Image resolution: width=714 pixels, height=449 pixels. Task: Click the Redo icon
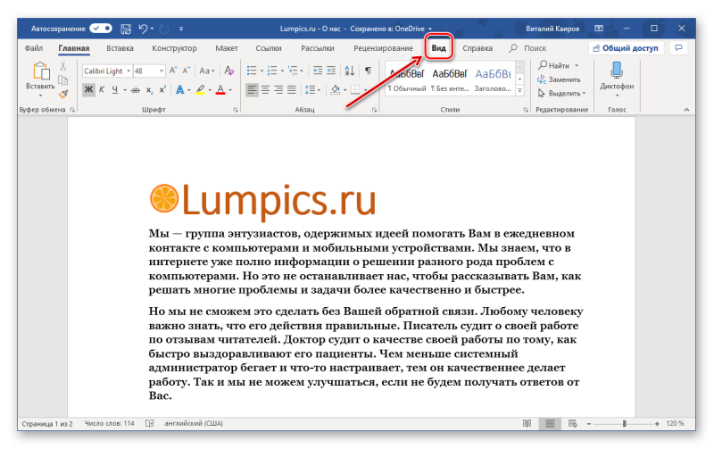tap(164, 29)
